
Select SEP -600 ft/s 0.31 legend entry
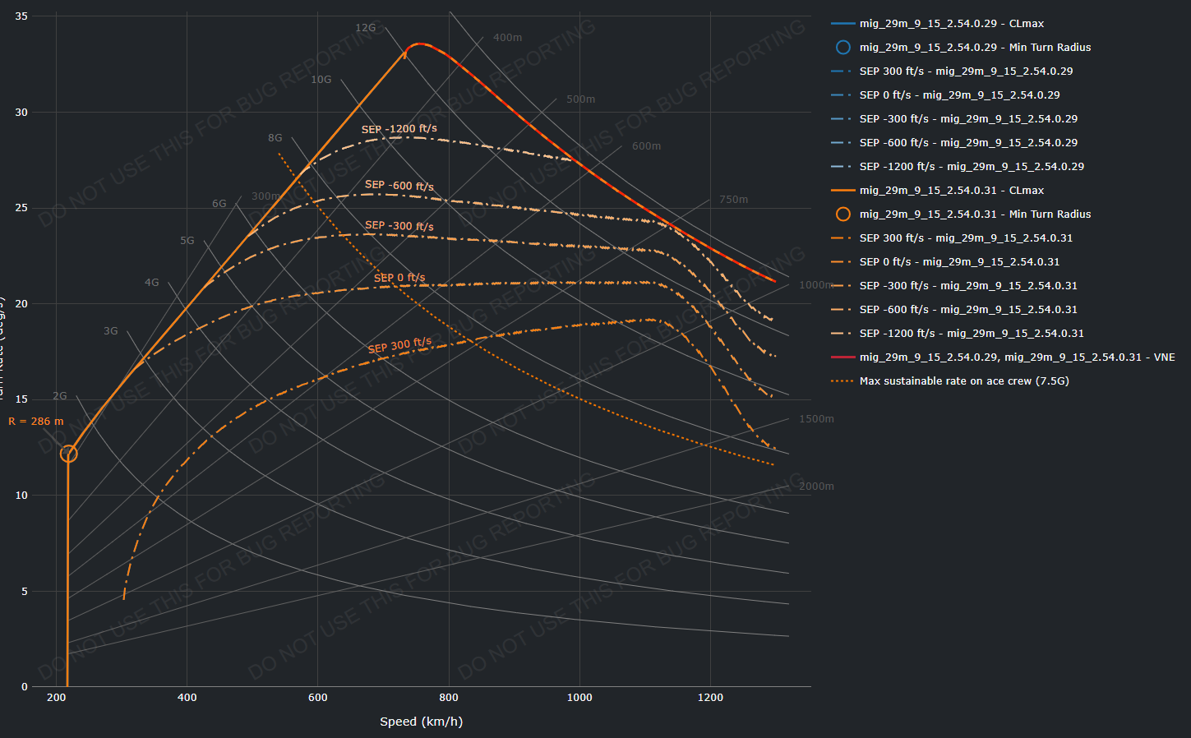click(968, 310)
